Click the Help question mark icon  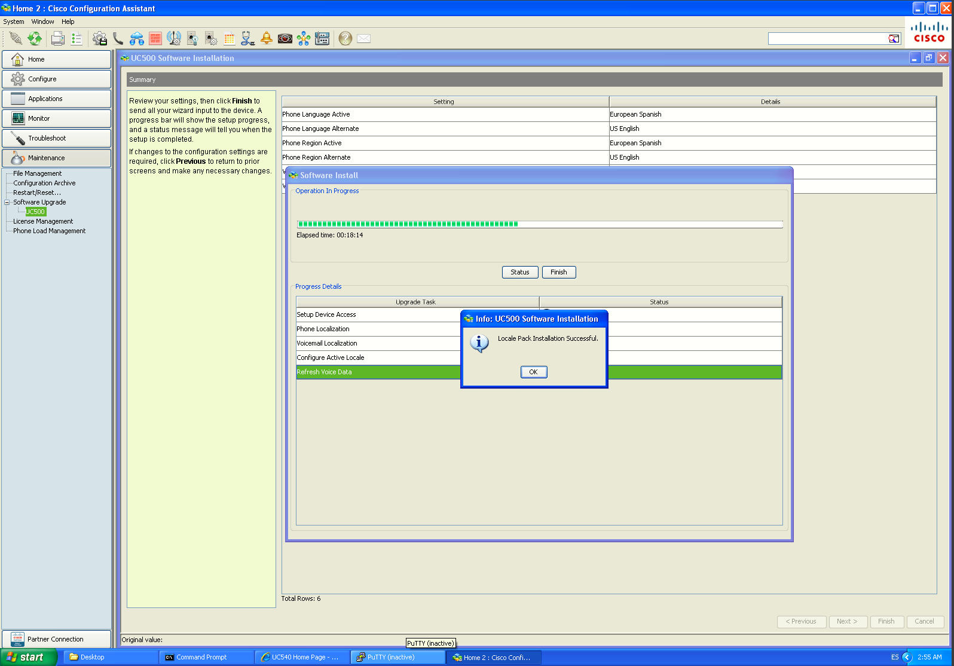(x=345, y=39)
